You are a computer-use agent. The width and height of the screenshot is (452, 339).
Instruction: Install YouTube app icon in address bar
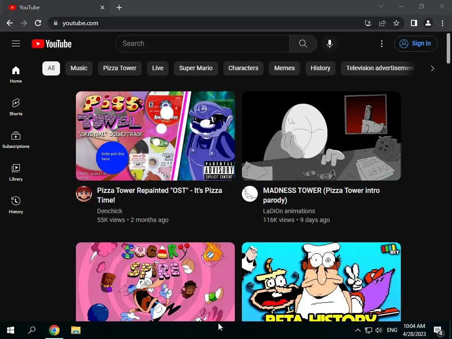[368, 23]
